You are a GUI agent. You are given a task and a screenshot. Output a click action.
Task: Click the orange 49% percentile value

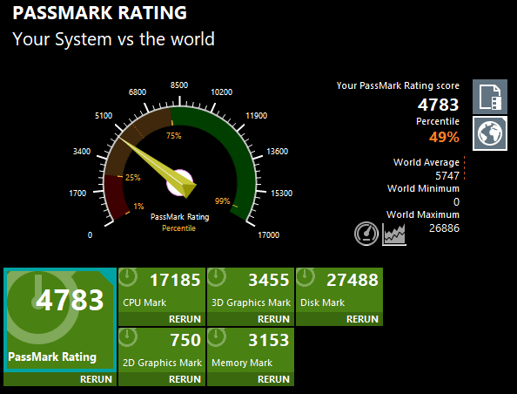(x=444, y=137)
